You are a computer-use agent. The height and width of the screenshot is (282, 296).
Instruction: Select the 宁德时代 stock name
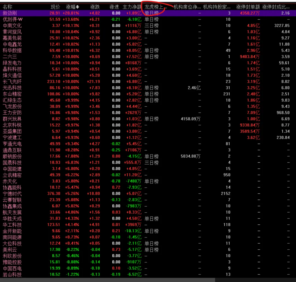pyautogui.click(x=12, y=194)
